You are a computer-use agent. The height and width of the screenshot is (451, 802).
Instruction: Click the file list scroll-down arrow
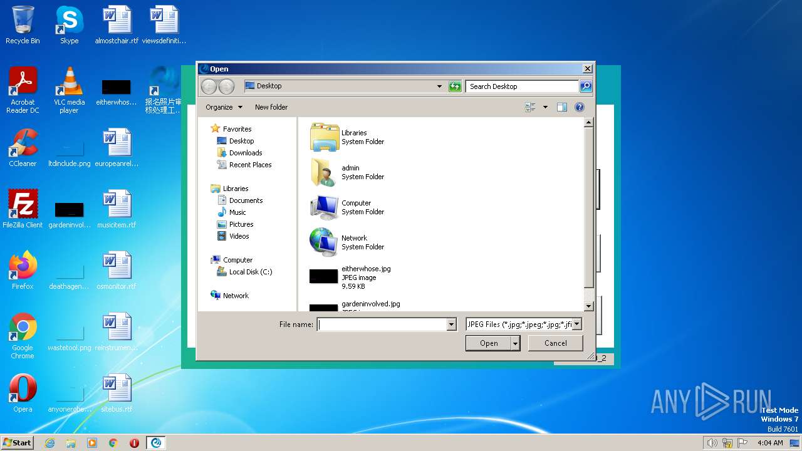588,306
